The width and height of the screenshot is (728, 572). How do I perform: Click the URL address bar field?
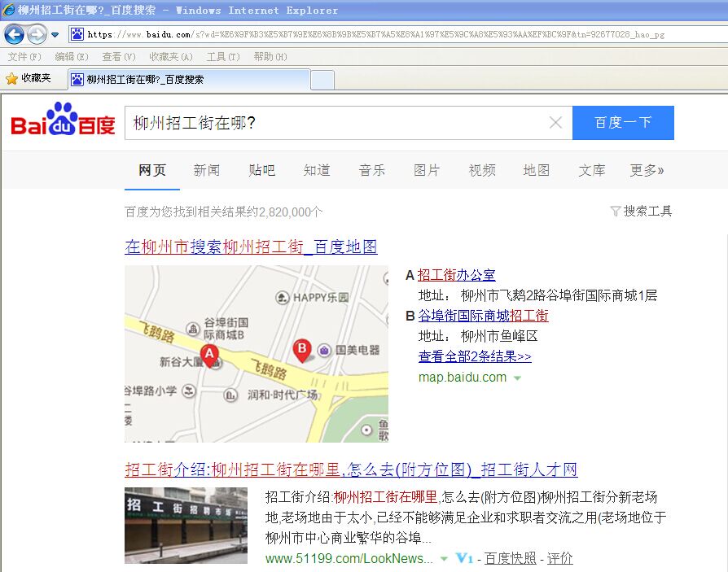point(398,34)
